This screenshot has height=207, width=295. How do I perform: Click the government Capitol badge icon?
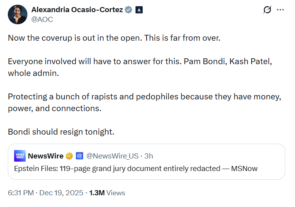[x=139, y=10]
